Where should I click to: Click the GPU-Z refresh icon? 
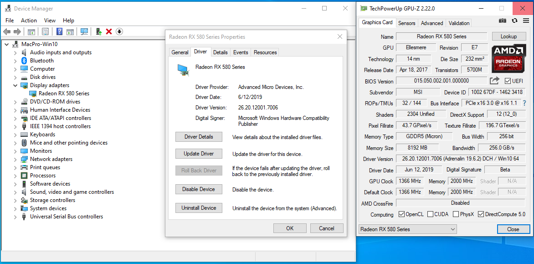click(514, 21)
